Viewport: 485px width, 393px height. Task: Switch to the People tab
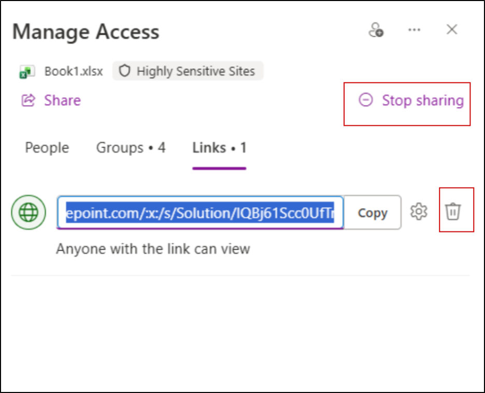coord(47,148)
